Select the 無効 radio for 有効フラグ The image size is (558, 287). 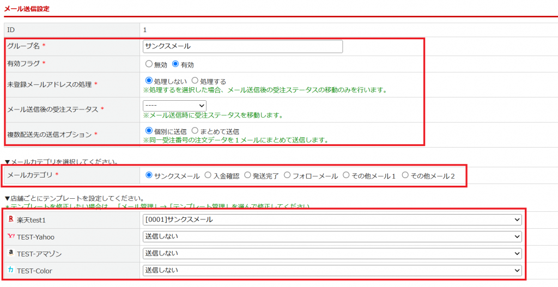tap(148, 64)
